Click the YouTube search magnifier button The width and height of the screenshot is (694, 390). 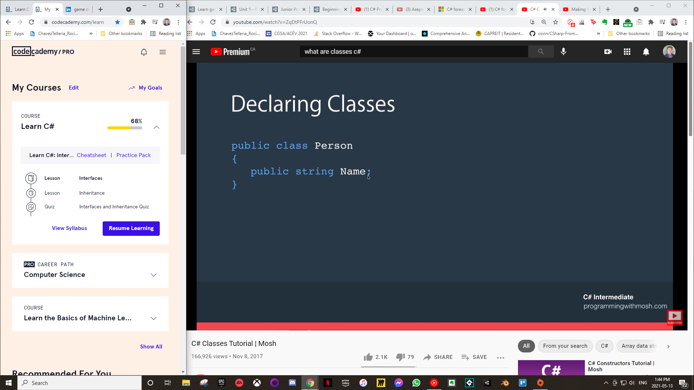(x=541, y=52)
